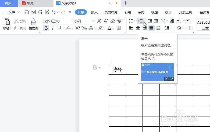Increase font size with A+ icon

(99, 21)
